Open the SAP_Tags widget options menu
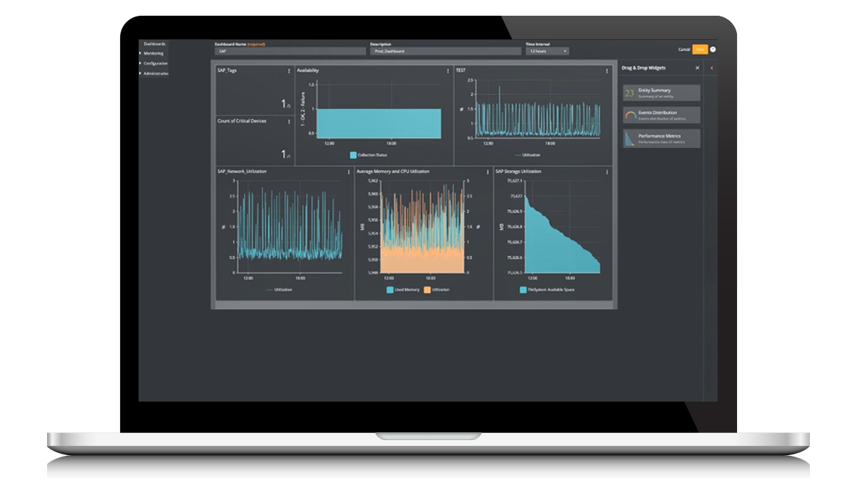The image size is (857, 493). [x=289, y=71]
